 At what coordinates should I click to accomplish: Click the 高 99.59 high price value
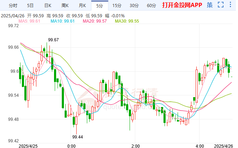[55, 16]
